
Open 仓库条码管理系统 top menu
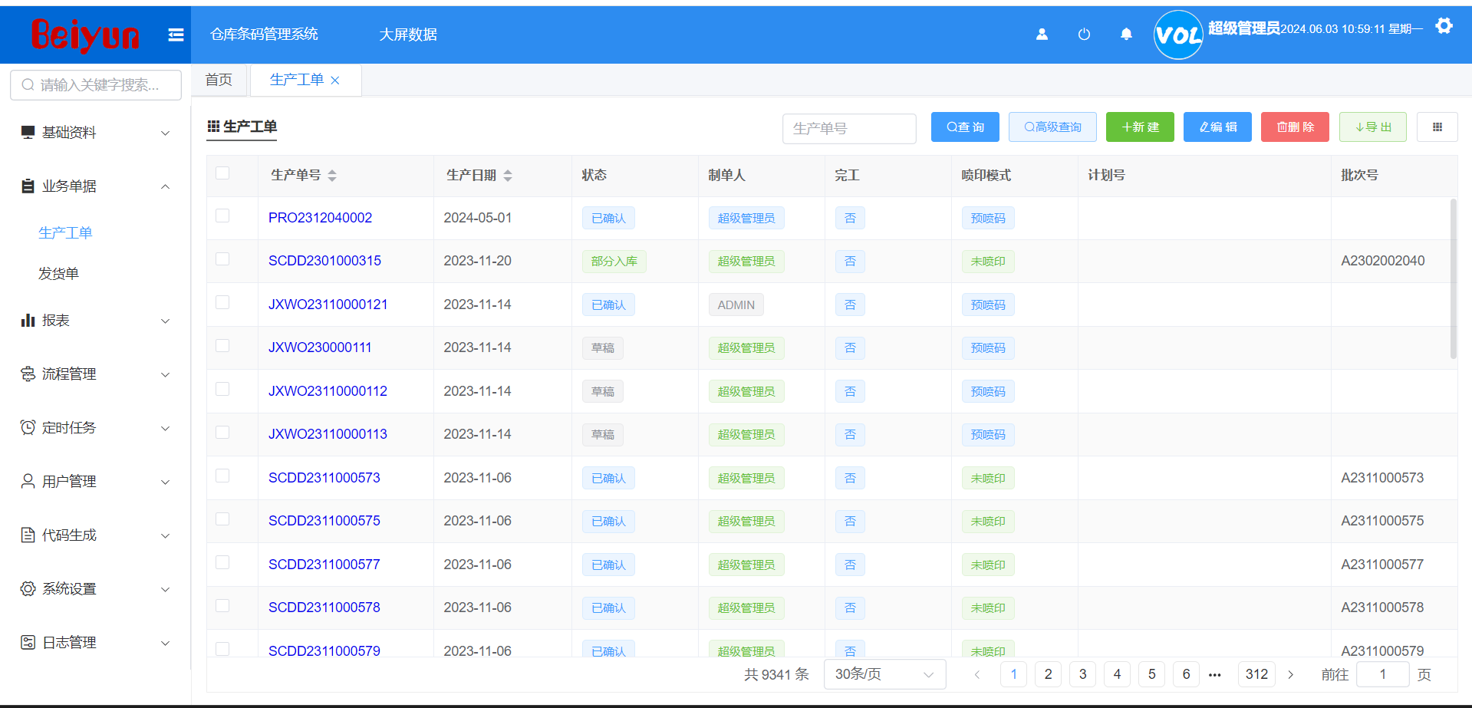tap(264, 35)
